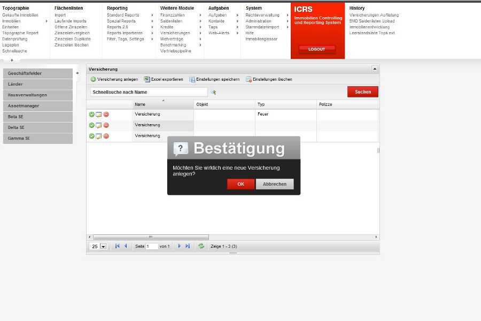Click green check icon in Feuer row
The width and height of the screenshot is (481, 321).
tap(92, 114)
